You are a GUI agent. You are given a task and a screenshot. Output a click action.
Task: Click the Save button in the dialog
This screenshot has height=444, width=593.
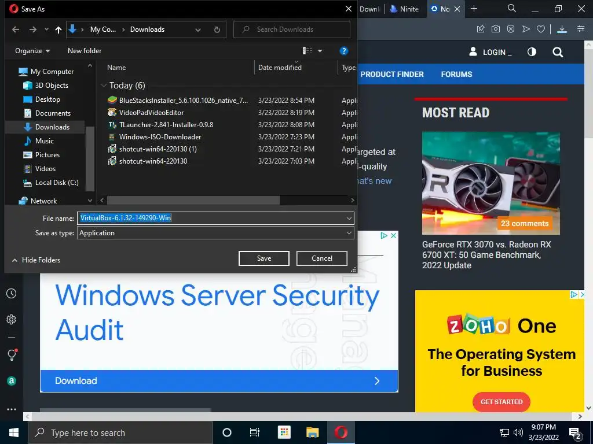coord(263,258)
